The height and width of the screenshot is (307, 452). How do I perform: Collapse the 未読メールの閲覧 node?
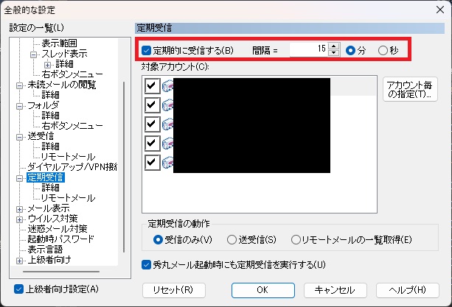pos(20,85)
